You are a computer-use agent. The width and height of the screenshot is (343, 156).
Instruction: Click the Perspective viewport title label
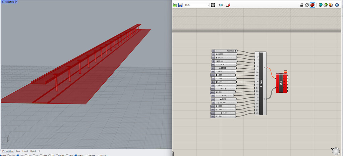(8, 2)
